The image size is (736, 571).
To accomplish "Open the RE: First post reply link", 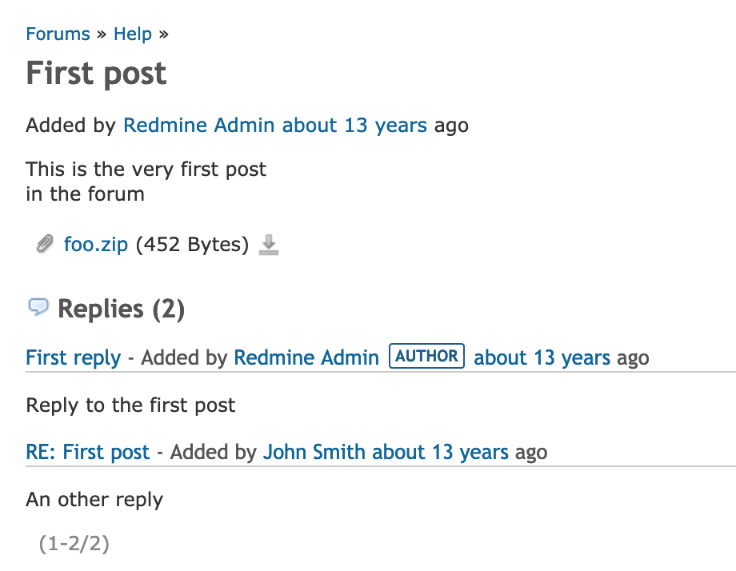I will (88, 452).
